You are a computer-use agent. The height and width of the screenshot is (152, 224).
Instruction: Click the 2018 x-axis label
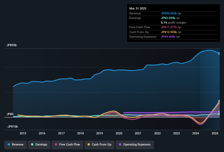(80, 133)
